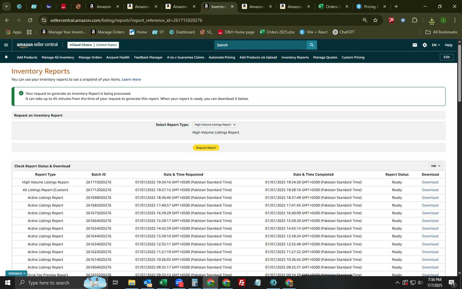Open the notification center icon in tray
This screenshot has height=289, width=462.
coord(452,283)
